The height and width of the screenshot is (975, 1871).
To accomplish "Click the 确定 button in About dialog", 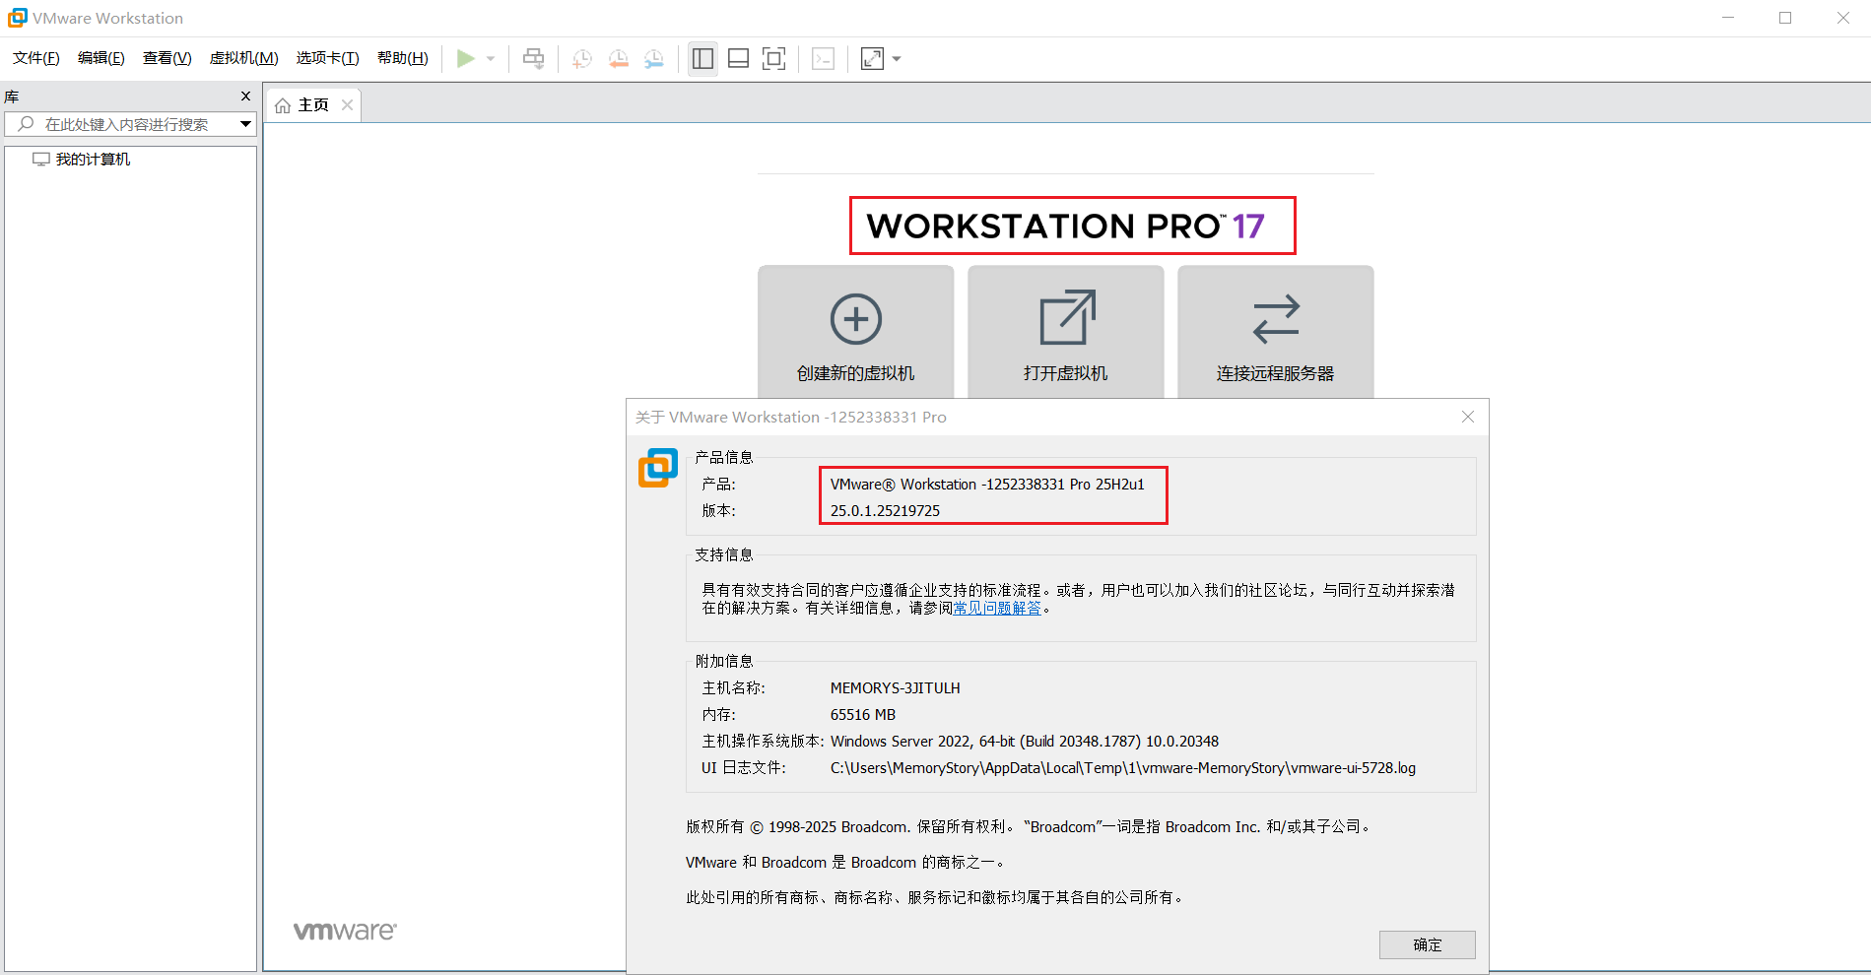I will pos(1427,944).
